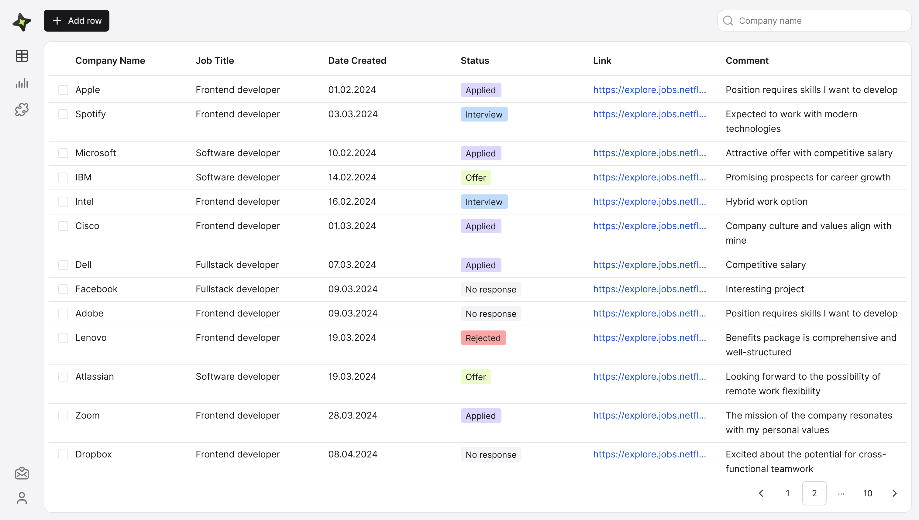Open the user profile icon

pos(22,498)
